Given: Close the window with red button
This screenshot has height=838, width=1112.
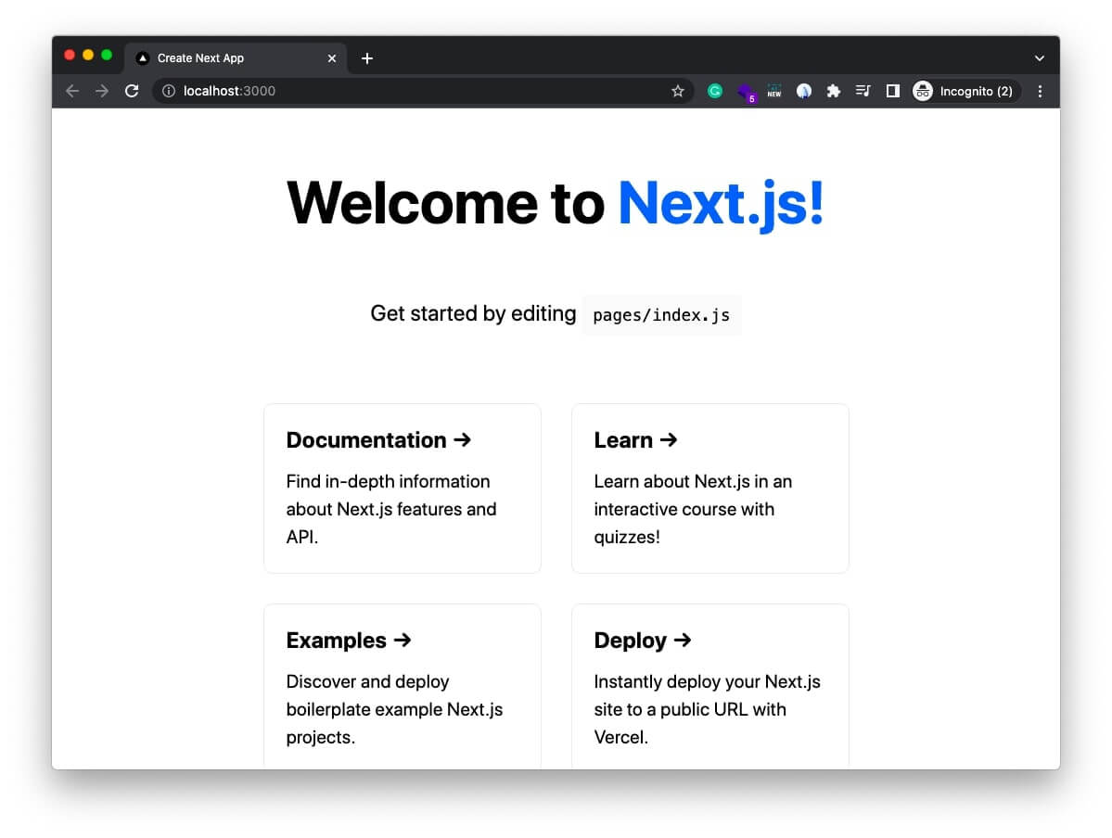Looking at the screenshot, I should 70,55.
